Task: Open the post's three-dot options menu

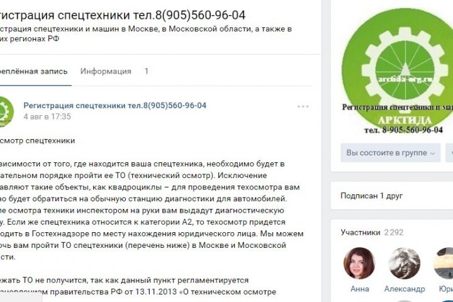Action: (303, 106)
